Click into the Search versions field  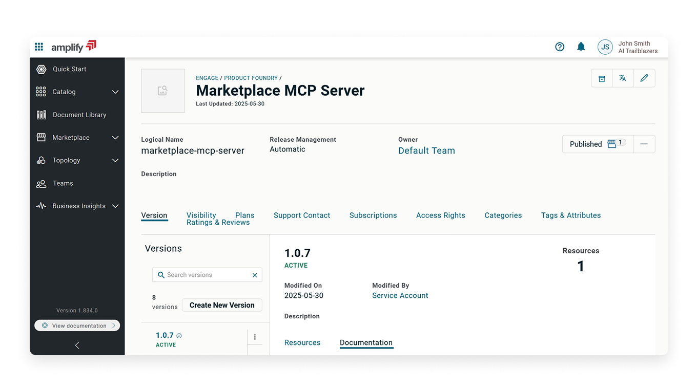[x=205, y=275]
